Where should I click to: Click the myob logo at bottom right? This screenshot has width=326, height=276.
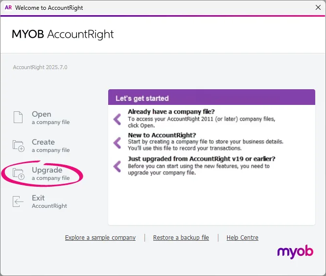pos(295,252)
